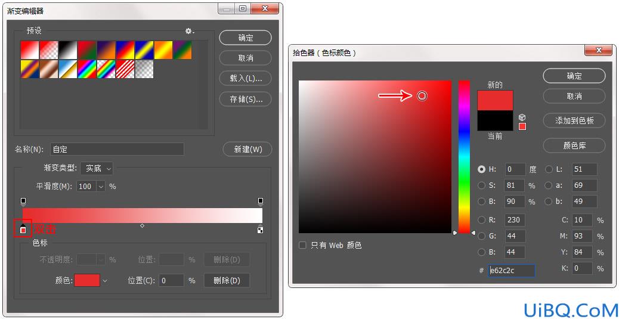Image resolution: width=619 pixels, height=319 pixels.
Task: Select the R red channel radio button
Action: point(482,220)
